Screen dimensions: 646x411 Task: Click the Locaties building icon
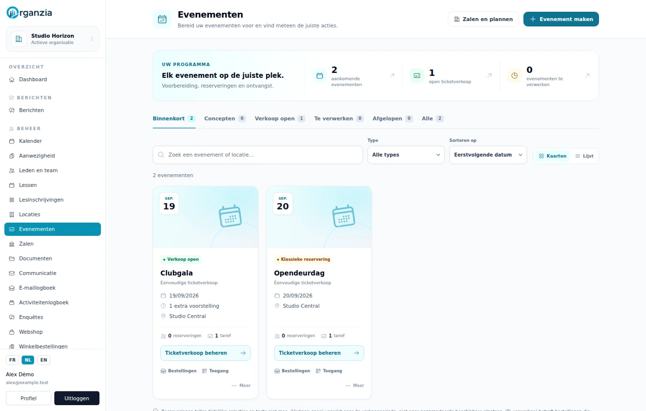12,214
